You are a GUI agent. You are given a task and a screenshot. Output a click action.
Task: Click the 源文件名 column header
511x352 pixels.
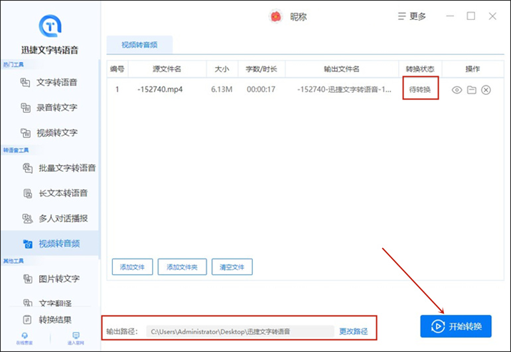(x=167, y=69)
